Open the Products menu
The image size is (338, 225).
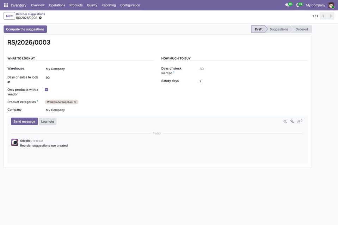click(x=76, y=5)
